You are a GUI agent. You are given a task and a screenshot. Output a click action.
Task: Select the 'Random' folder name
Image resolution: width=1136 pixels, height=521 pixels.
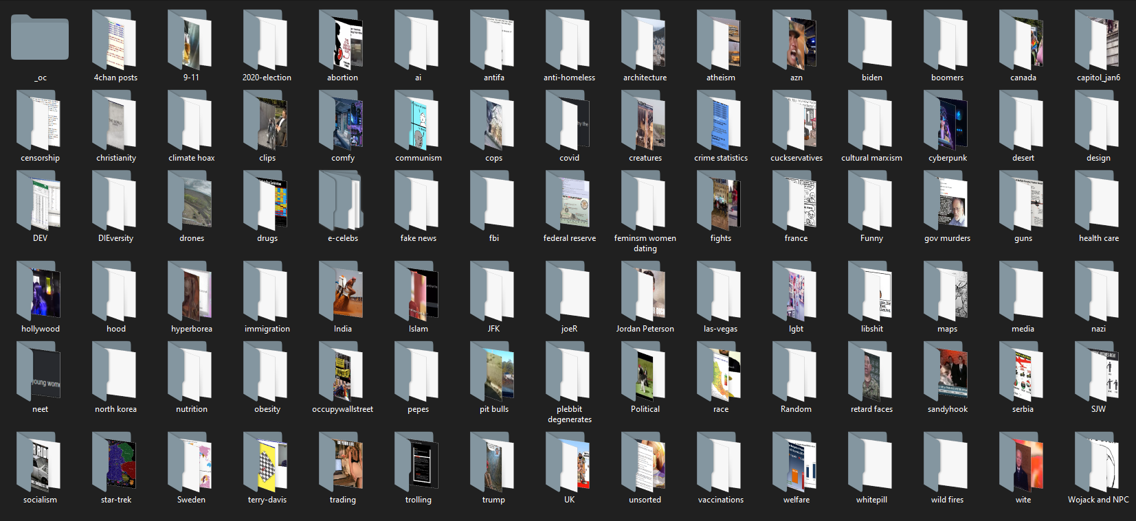tap(796, 409)
